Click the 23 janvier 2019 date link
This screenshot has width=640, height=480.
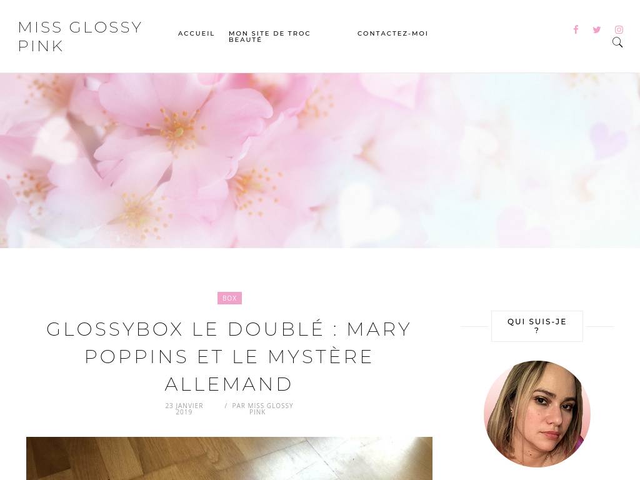184,409
